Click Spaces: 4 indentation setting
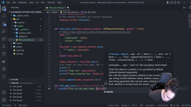The height and width of the screenshot is (107, 191). click(x=125, y=105)
